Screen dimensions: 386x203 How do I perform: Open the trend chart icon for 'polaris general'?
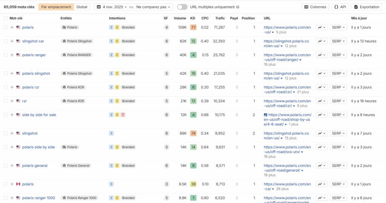322,166
